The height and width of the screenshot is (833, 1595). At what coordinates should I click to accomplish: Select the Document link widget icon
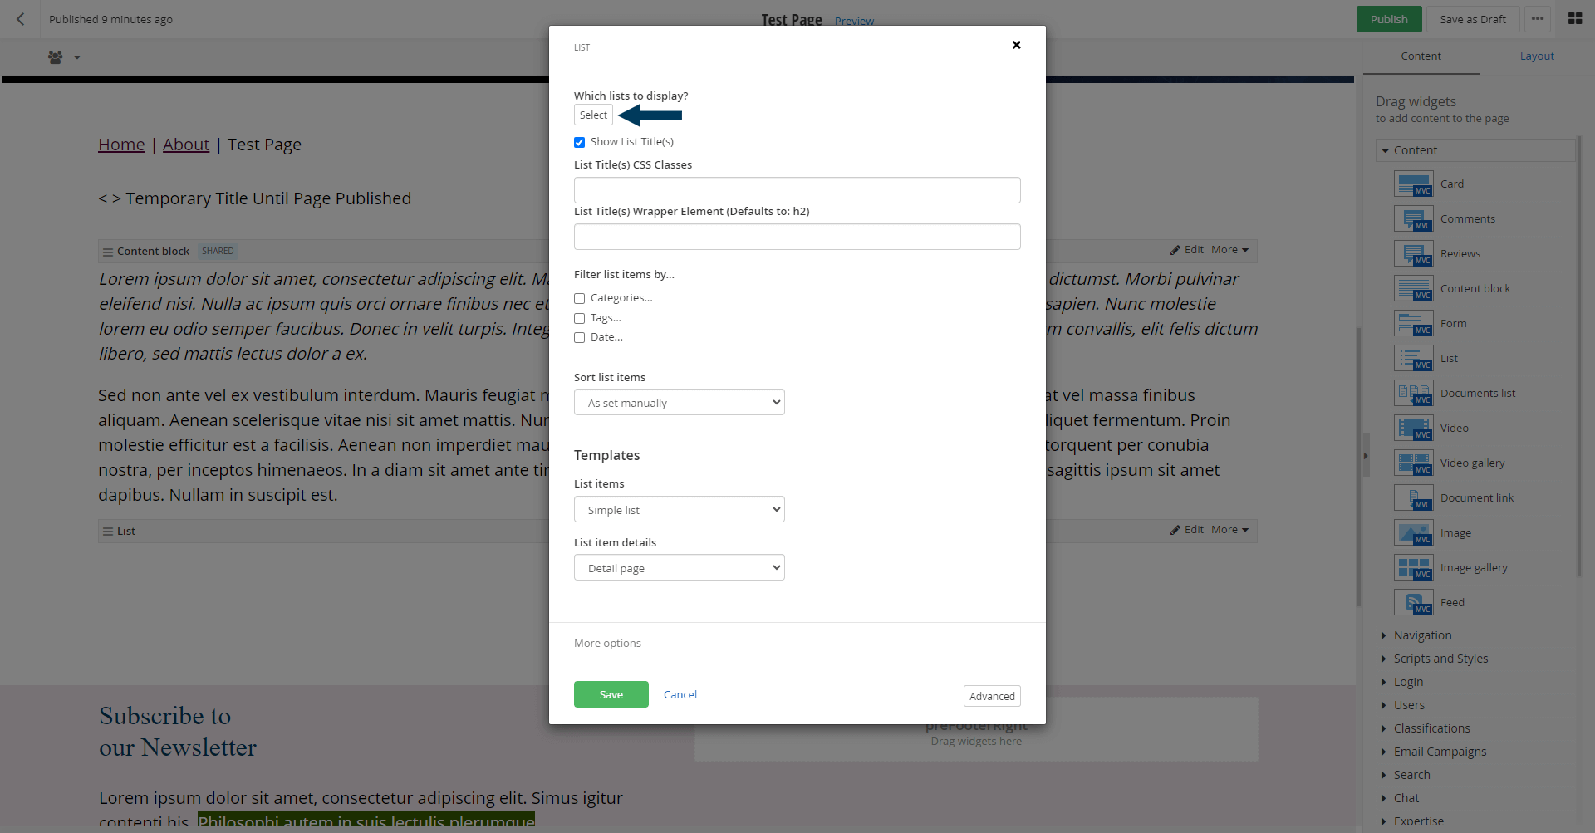click(1413, 497)
